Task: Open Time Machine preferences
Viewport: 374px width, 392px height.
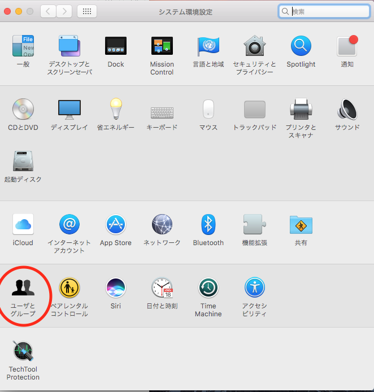Action: pos(208,288)
